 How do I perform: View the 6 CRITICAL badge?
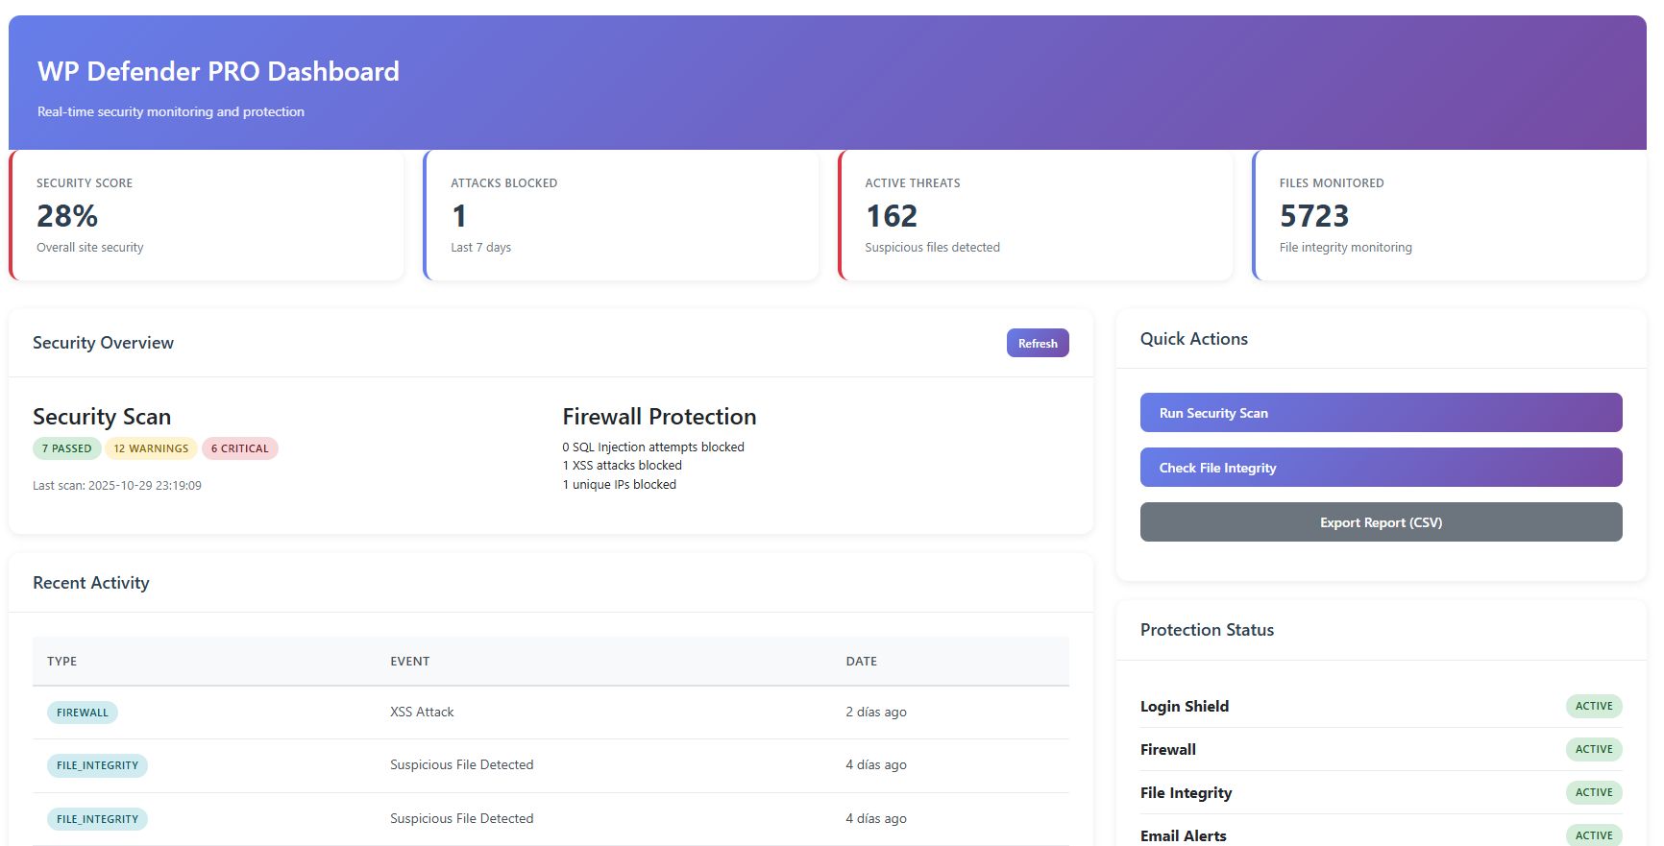(240, 448)
